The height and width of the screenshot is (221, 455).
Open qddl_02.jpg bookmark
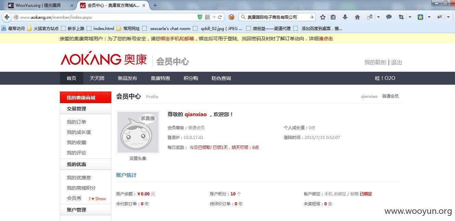pos(218,28)
